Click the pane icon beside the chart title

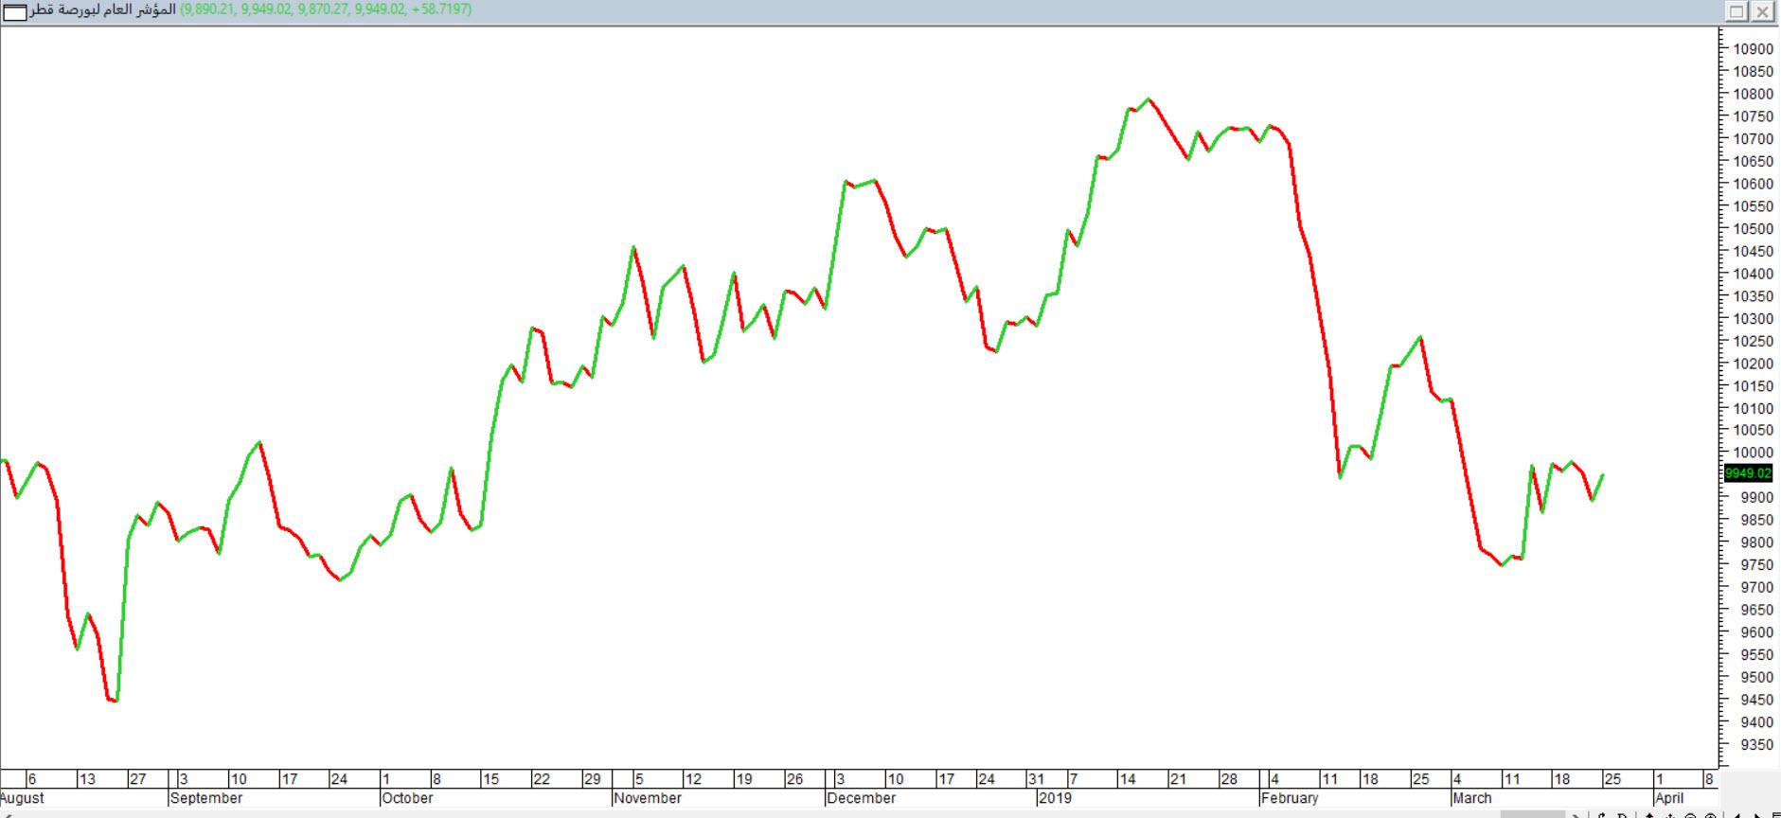coord(15,11)
